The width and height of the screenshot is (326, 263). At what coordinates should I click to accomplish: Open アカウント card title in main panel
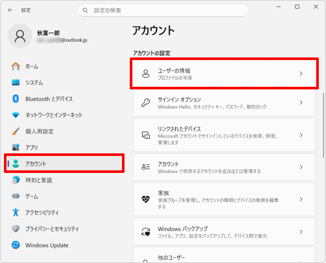tap(168, 164)
